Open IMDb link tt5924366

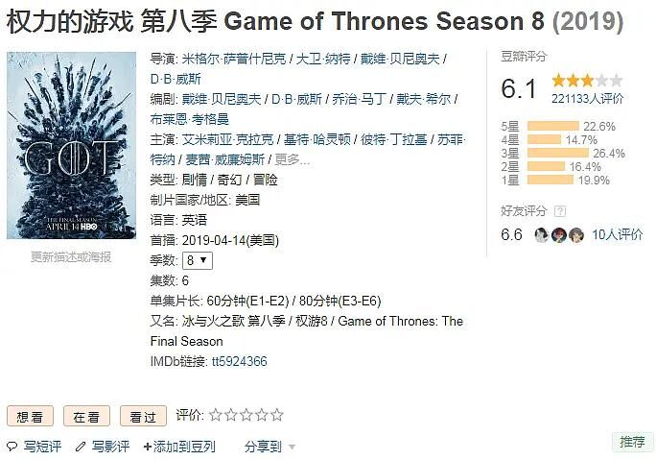pyautogui.click(x=239, y=361)
